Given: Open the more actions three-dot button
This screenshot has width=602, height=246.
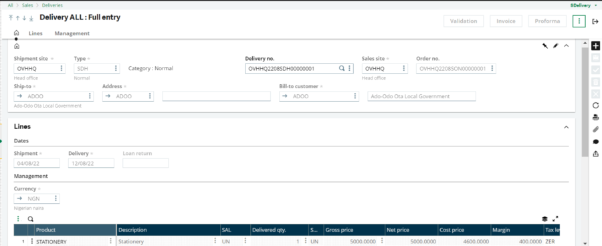Looking at the screenshot, I should [579, 21].
